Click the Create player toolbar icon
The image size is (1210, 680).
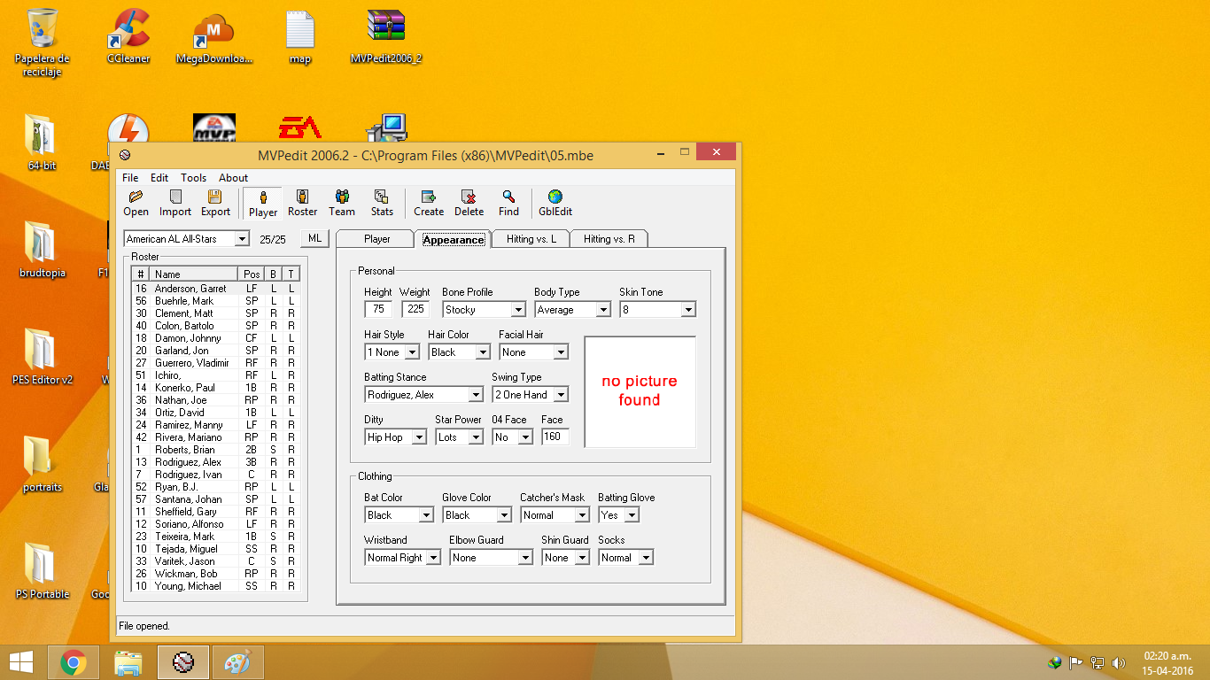point(429,203)
